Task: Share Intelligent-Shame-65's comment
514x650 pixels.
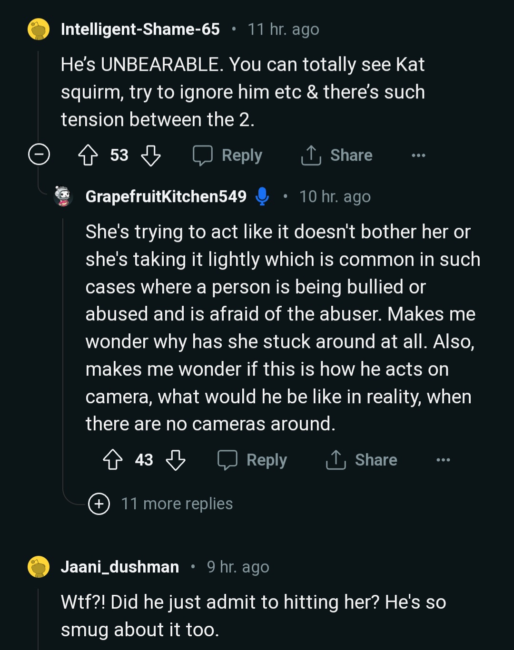Action: pyautogui.click(x=337, y=155)
